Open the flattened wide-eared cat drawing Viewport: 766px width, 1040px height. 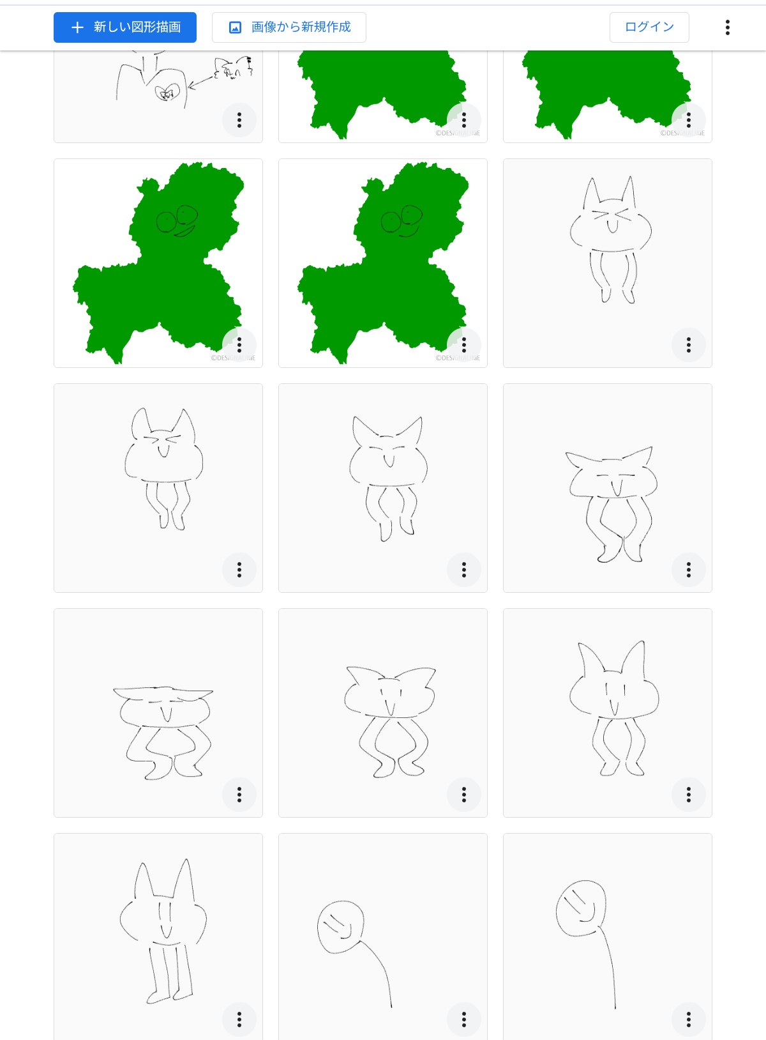158,713
